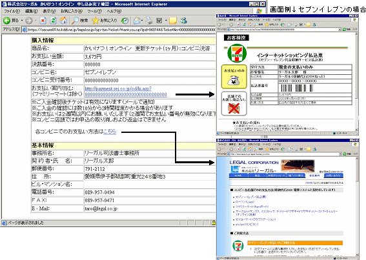Click green 移動 Go arrow in Legal Corporation window
This screenshot has width=366, height=260.
tap(344, 154)
